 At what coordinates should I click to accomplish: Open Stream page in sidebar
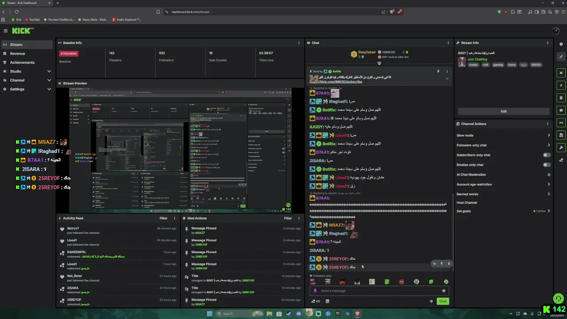pyautogui.click(x=27, y=45)
